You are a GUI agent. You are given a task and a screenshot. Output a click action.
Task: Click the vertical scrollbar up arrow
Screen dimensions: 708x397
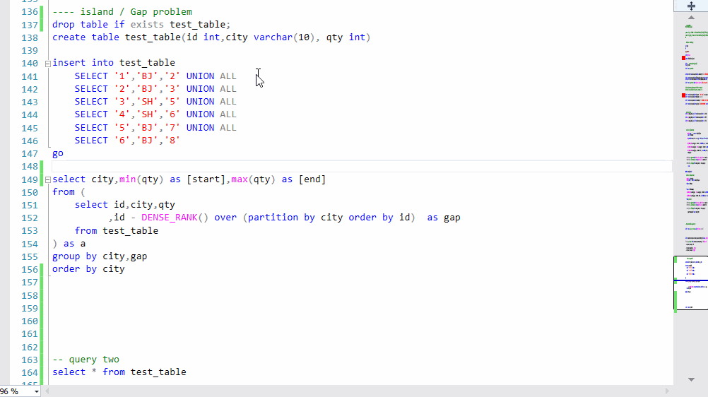pos(691,18)
